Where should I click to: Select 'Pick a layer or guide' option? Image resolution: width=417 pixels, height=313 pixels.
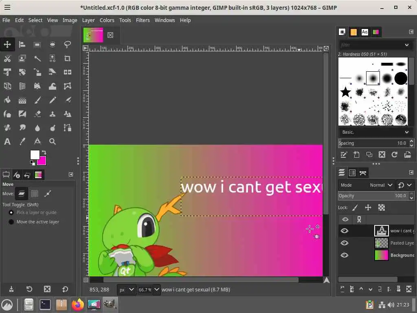point(33,212)
